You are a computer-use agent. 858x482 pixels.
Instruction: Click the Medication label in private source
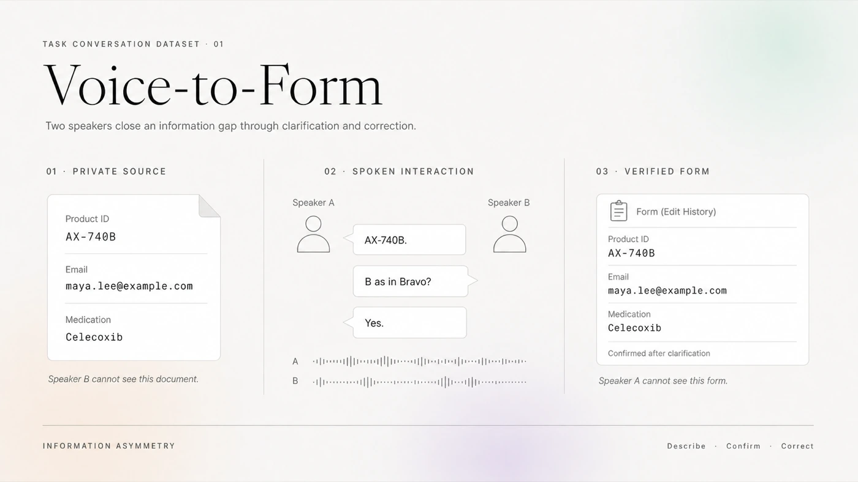(x=88, y=320)
